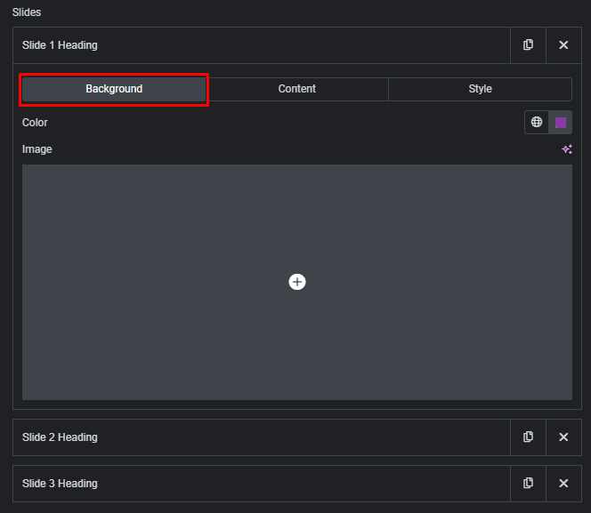
Task: Duplicate the Slide 2 Heading item
Action: 528,437
